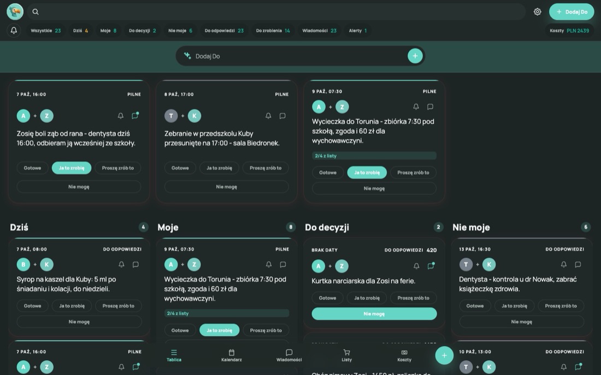Open comments on the Zosię boli ząb card
This screenshot has height=375, width=601.
(x=135, y=115)
